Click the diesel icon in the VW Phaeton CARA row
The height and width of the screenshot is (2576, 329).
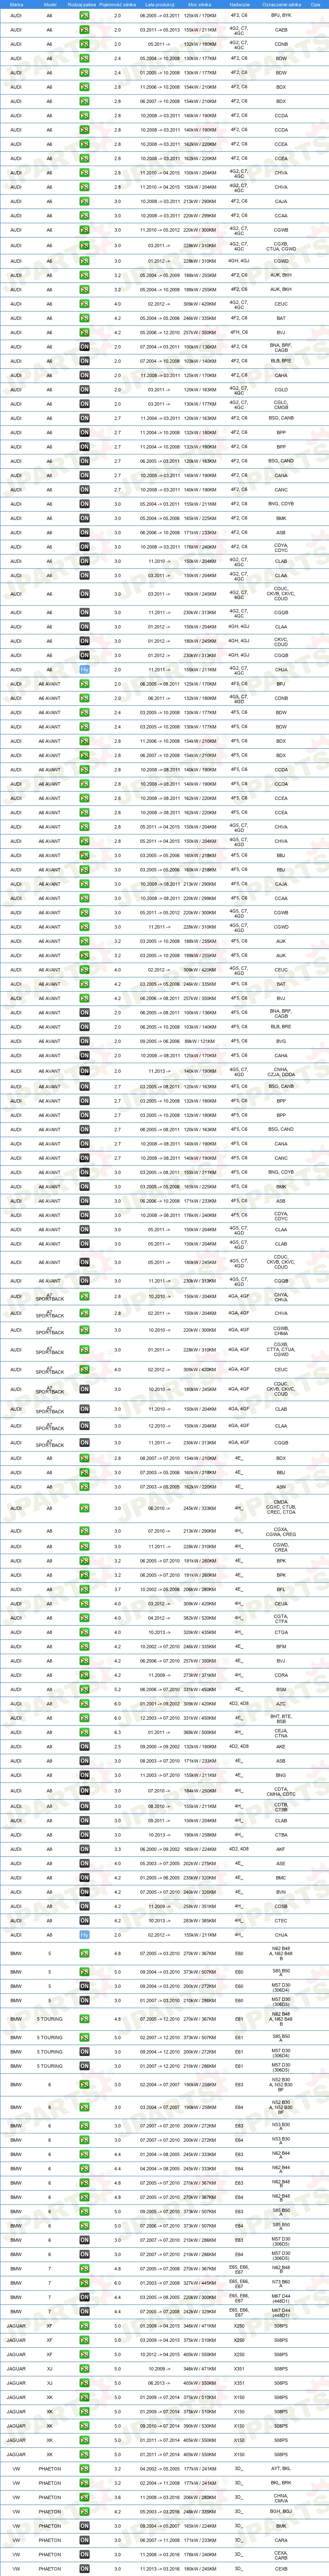click(x=84, y=2539)
